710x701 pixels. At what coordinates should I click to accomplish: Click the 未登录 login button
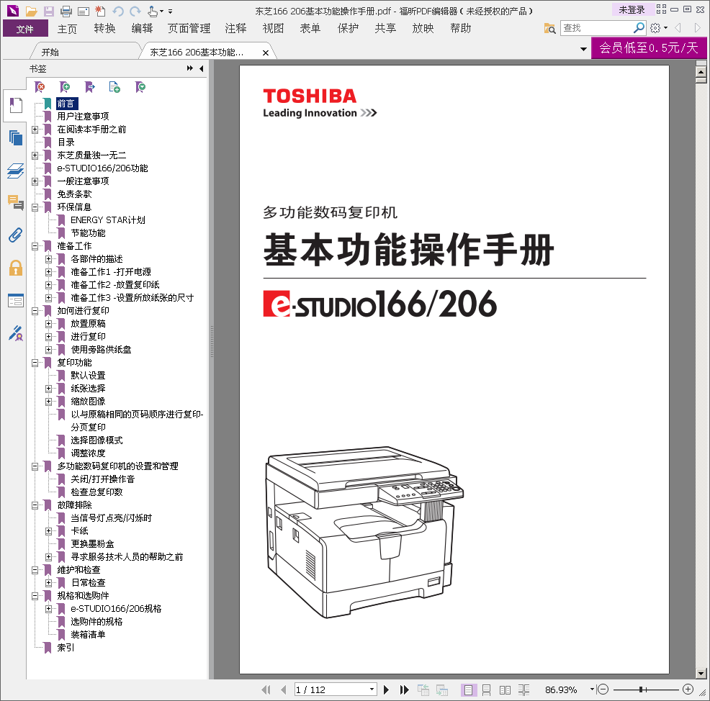(x=632, y=9)
